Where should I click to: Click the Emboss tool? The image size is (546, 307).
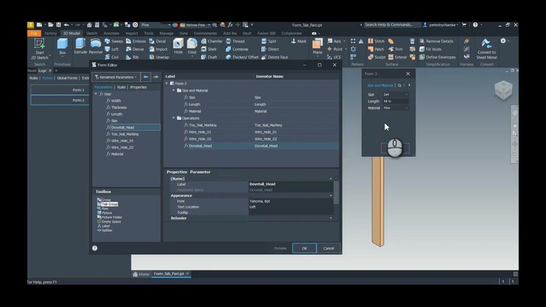(x=136, y=41)
